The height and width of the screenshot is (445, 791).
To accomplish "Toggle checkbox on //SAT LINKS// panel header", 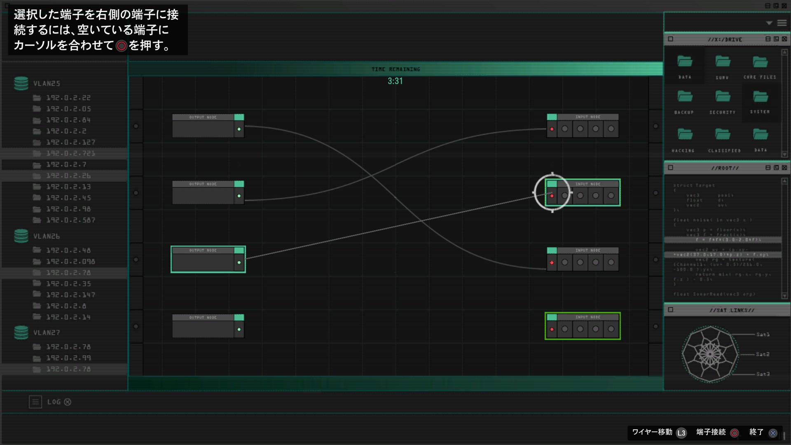I will pos(671,310).
